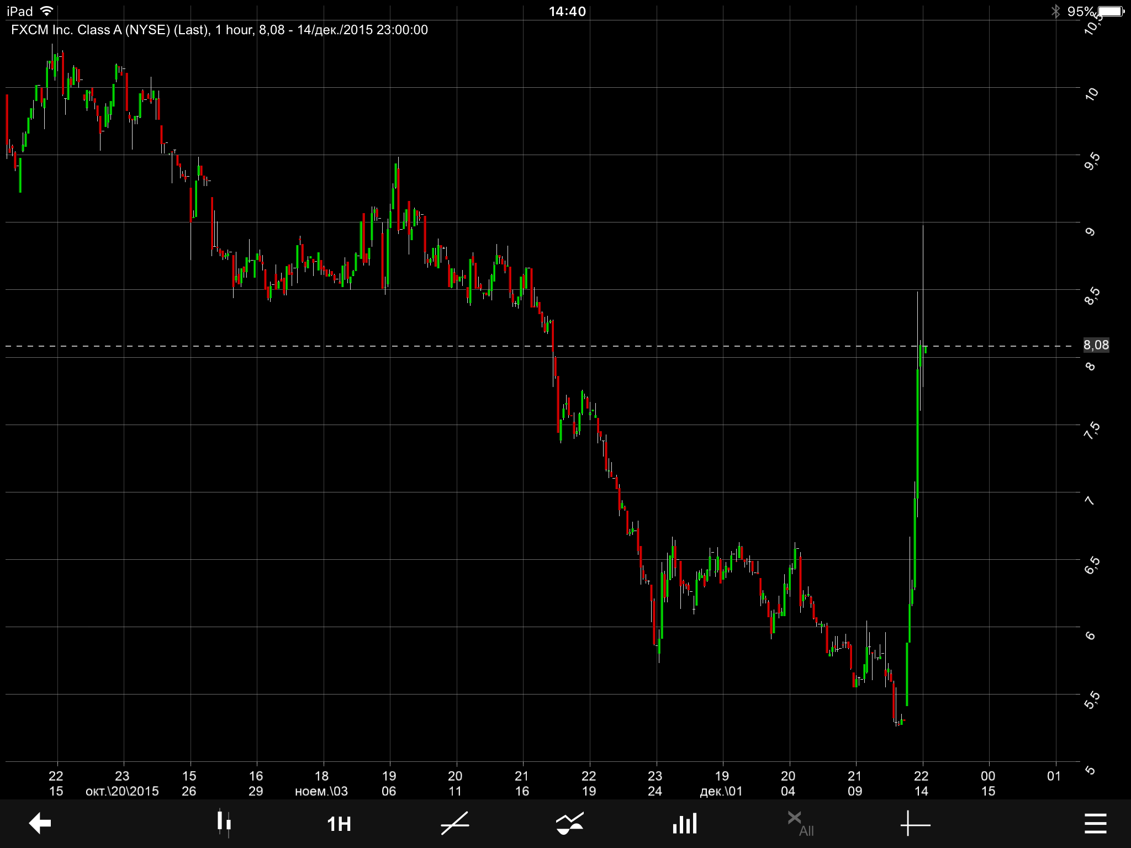This screenshot has height=848, width=1131.
Task: Change the 1H timeframe setting
Action: [x=339, y=824]
